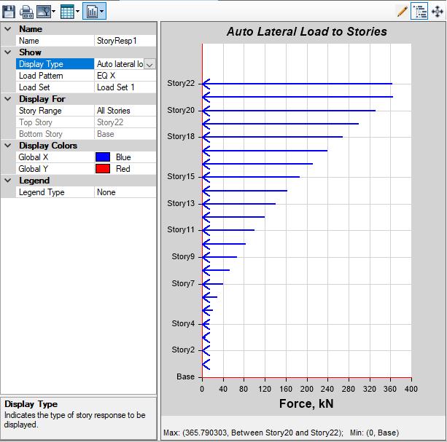Click the Story18 axis label
This screenshot has height=442, width=447.
tap(181, 137)
